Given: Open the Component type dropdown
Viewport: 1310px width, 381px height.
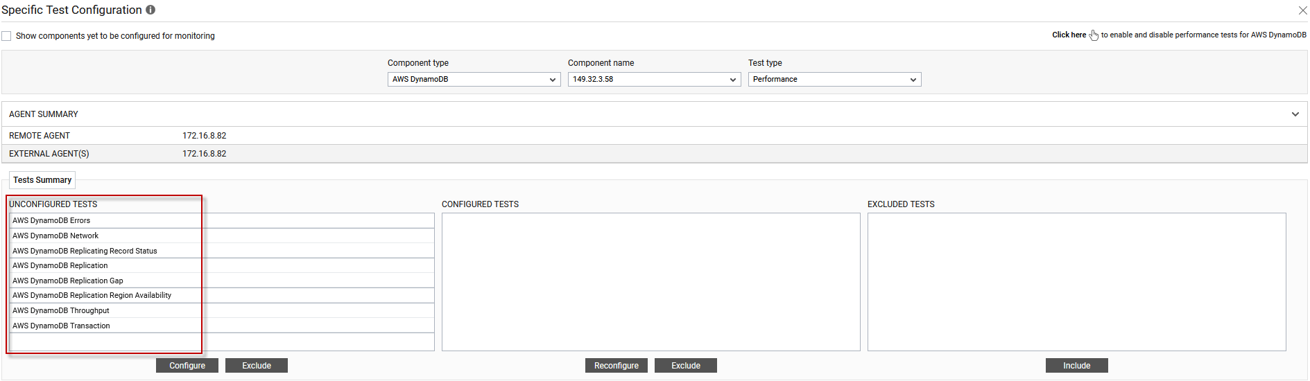Looking at the screenshot, I should [x=474, y=80].
